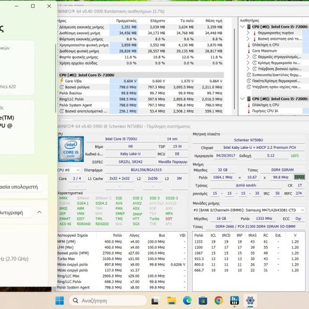Click the clock icon beside Υπέρβαση ορίου ισχύος
Image resolution: width=309 pixels, height=309 pixels.
coord(249,87)
